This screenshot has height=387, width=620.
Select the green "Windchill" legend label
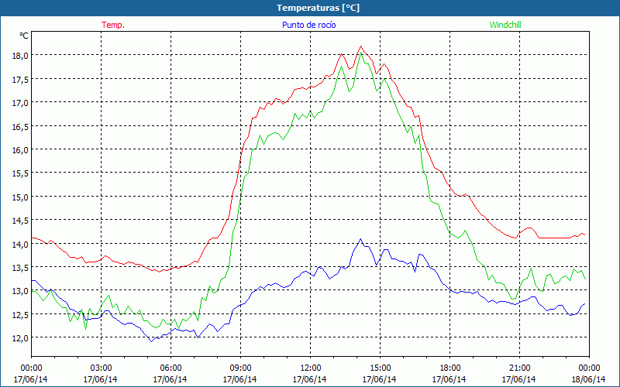tap(505, 25)
